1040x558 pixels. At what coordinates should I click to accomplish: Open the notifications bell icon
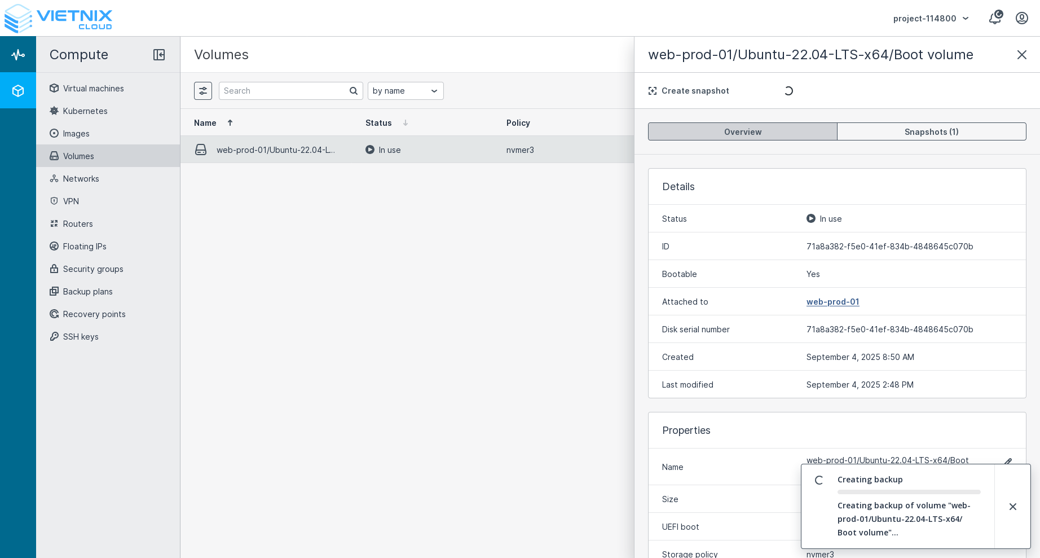[x=995, y=18]
